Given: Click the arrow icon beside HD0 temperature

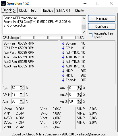Looking at the screenshot, I should 63,71.
